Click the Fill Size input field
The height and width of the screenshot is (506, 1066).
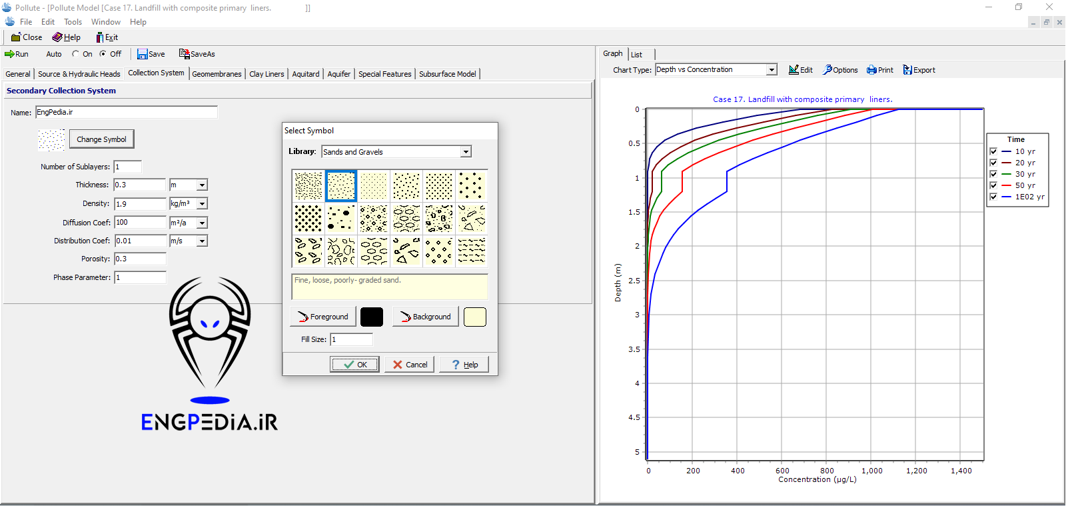pyautogui.click(x=352, y=339)
